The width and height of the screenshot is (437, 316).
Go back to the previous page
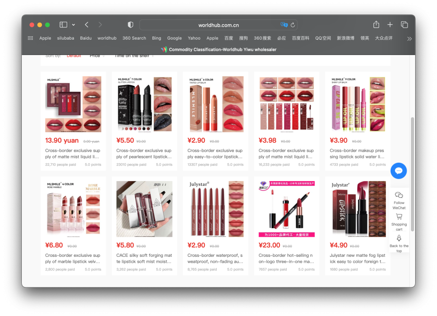click(87, 25)
